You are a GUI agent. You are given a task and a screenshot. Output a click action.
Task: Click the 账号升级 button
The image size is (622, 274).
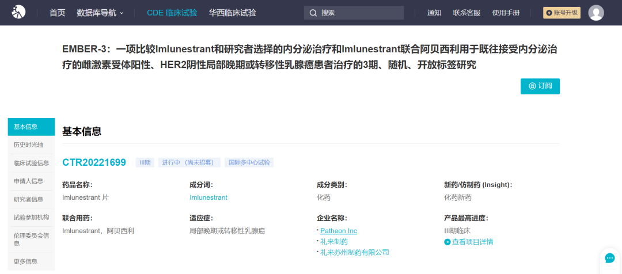tap(562, 13)
